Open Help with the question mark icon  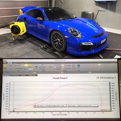(78, 66)
